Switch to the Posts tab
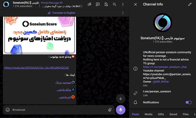 pos(135,114)
